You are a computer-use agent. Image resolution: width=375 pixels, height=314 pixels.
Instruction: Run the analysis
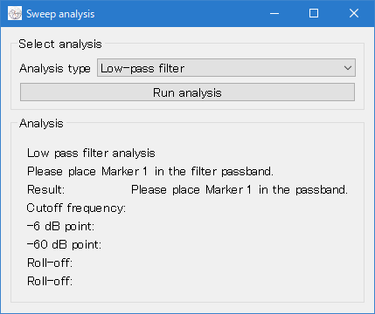[x=187, y=92]
